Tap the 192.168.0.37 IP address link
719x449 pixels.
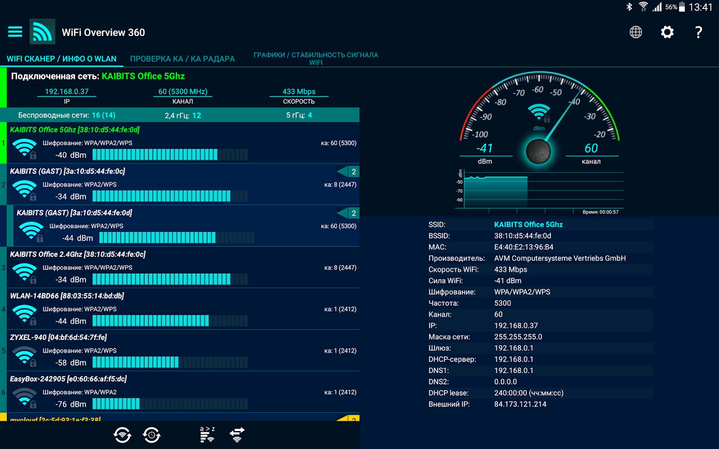[x=66, y=92]
